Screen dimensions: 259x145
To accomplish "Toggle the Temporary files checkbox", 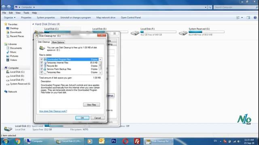I will point(41,72).
